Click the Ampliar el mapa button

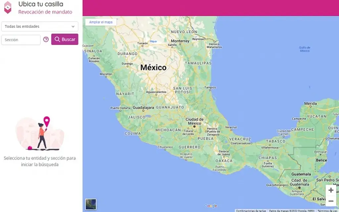coord(101,22)
